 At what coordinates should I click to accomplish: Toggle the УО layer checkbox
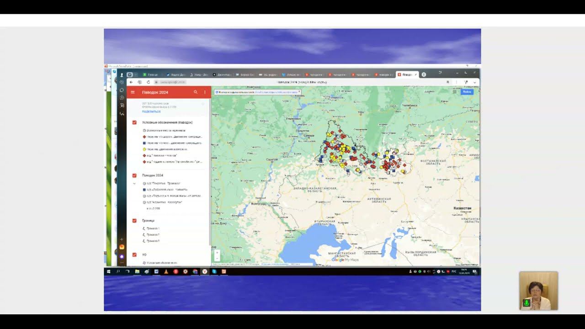pos(135,255)
